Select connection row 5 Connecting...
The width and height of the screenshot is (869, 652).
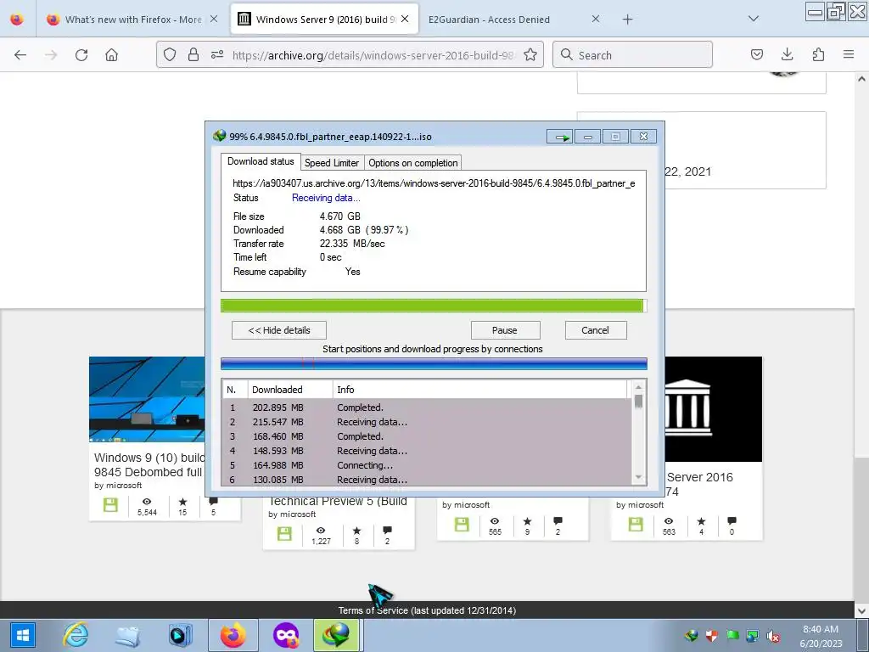coord(427,465)
